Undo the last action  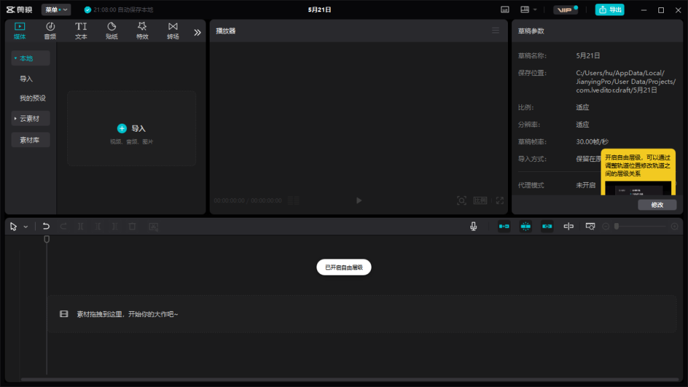coord(46,226)
